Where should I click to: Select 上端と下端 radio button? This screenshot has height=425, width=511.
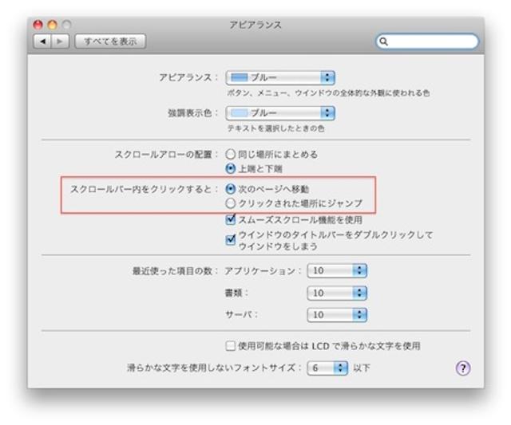point(231,169)
